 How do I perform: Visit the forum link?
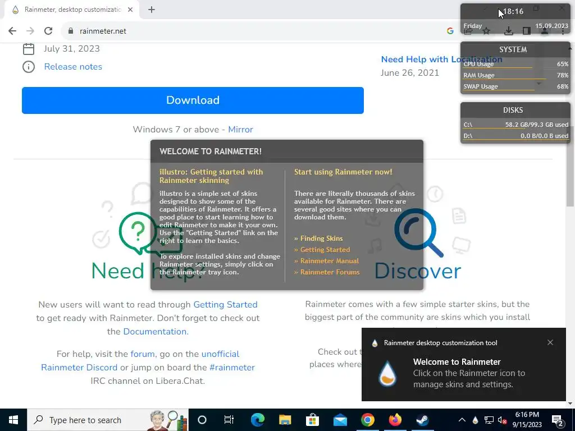(142, 354)
